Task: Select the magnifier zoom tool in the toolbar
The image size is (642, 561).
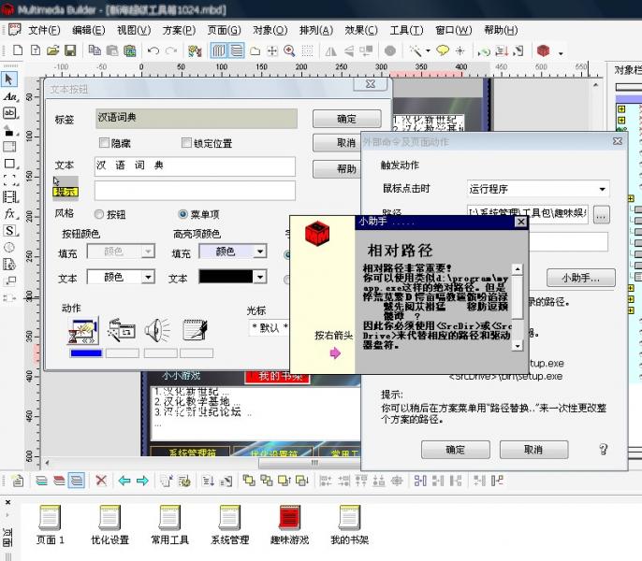Action: tap(289, 50)
